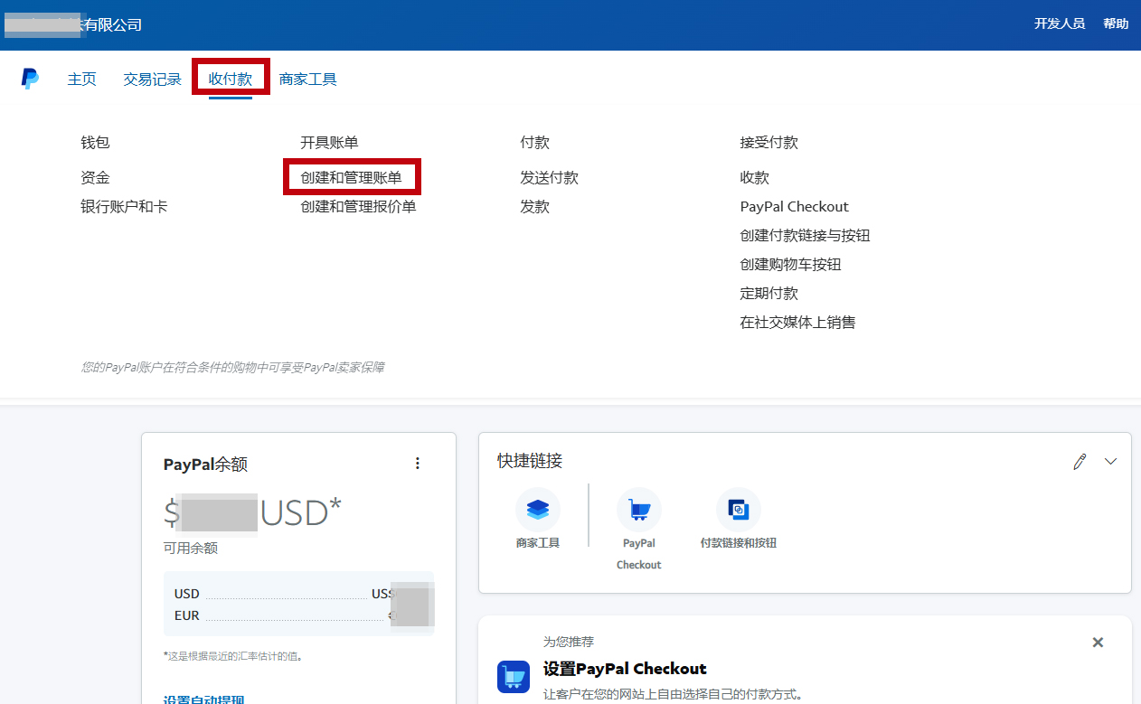Viewport: 1141px width, 704px height.
Task: Open the 商家工具 quick link icon
Action: 538,511
